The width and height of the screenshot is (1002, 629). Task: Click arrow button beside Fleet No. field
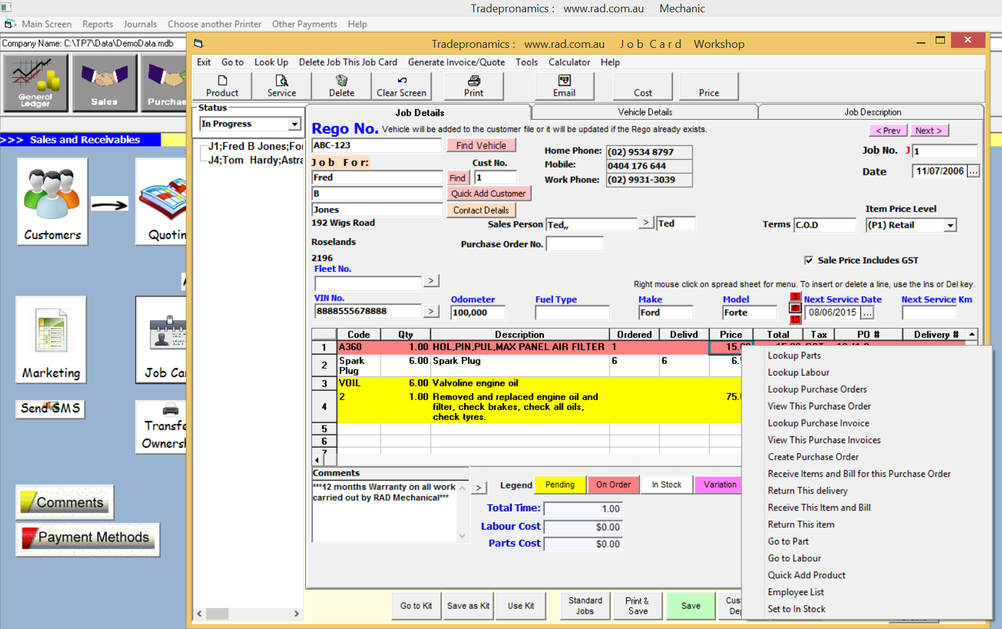[432, 280]
